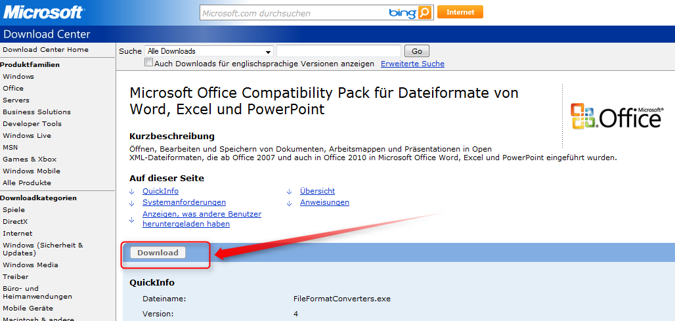Click the Microsoft Office logo image
Viewport: 675px width, 321px height.
click(616, 116)
